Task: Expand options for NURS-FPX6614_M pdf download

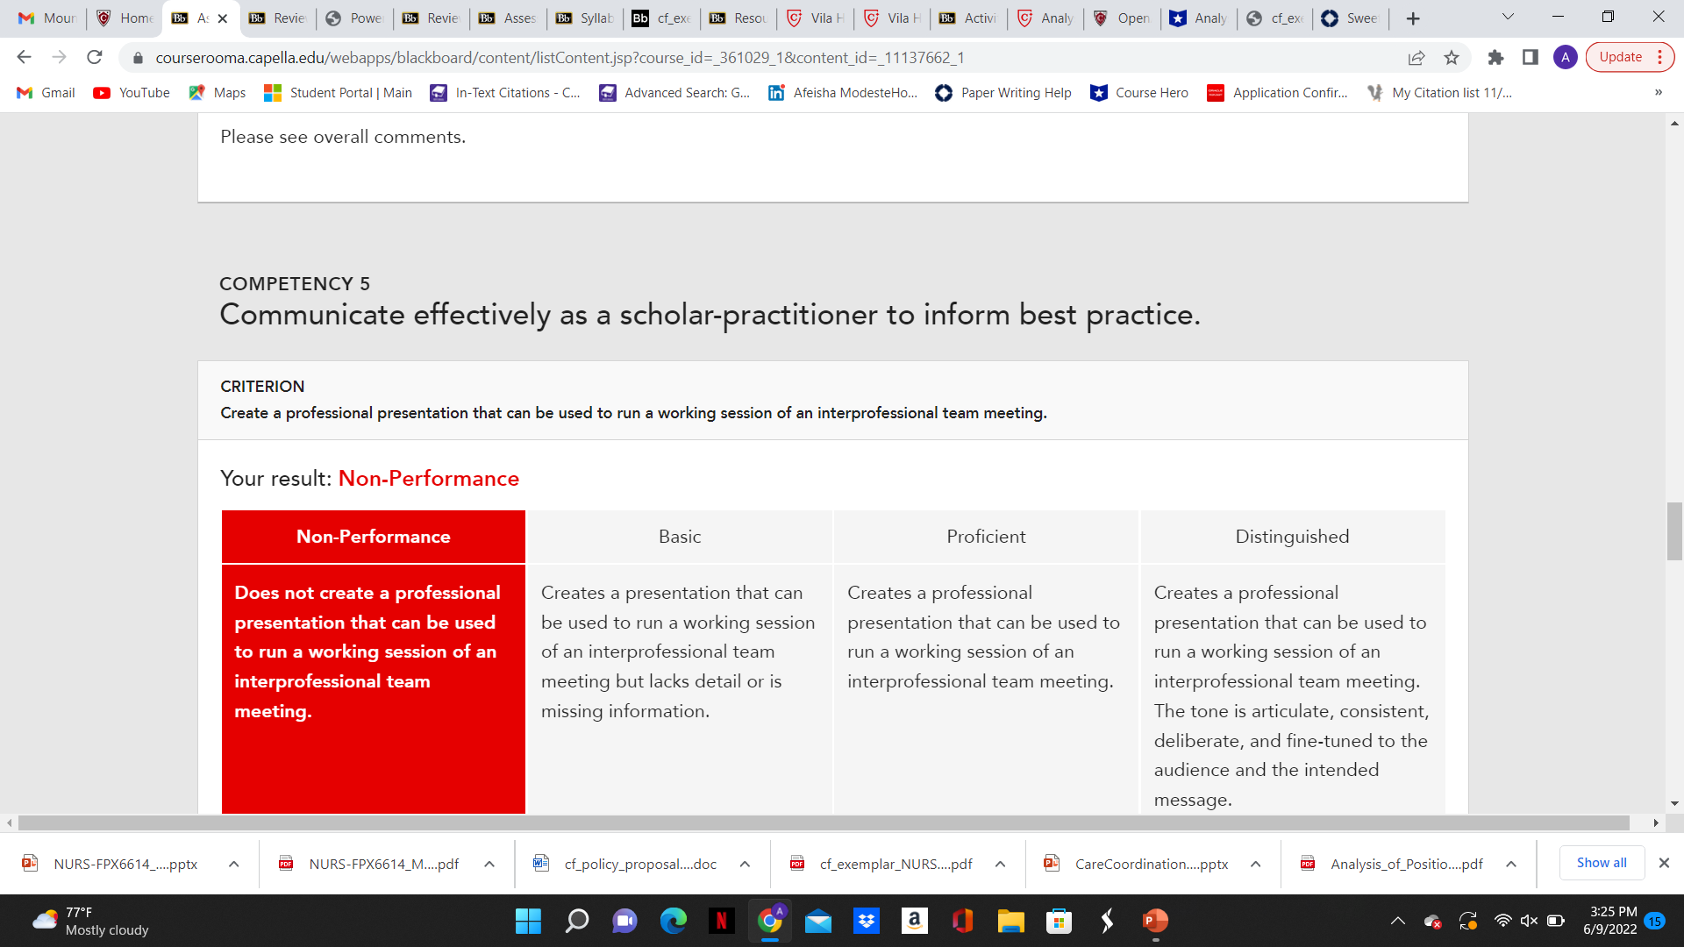Action: tap(489, 865)
